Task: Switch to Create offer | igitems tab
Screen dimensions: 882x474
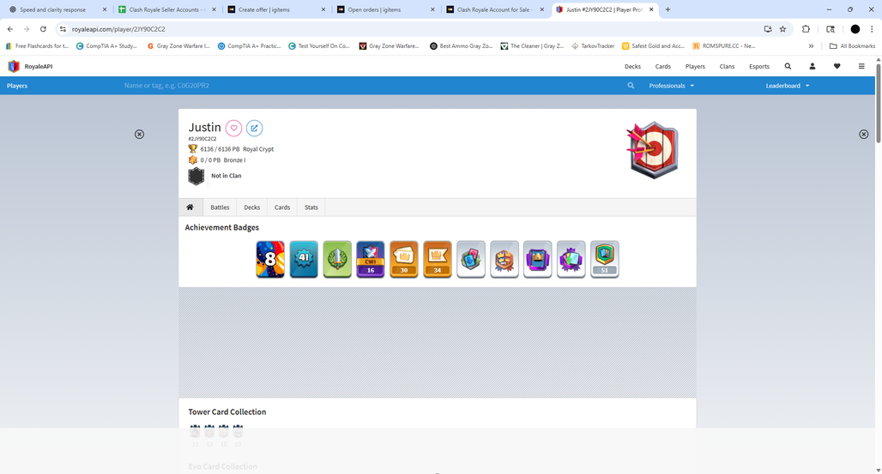Action: pos(275,9)
